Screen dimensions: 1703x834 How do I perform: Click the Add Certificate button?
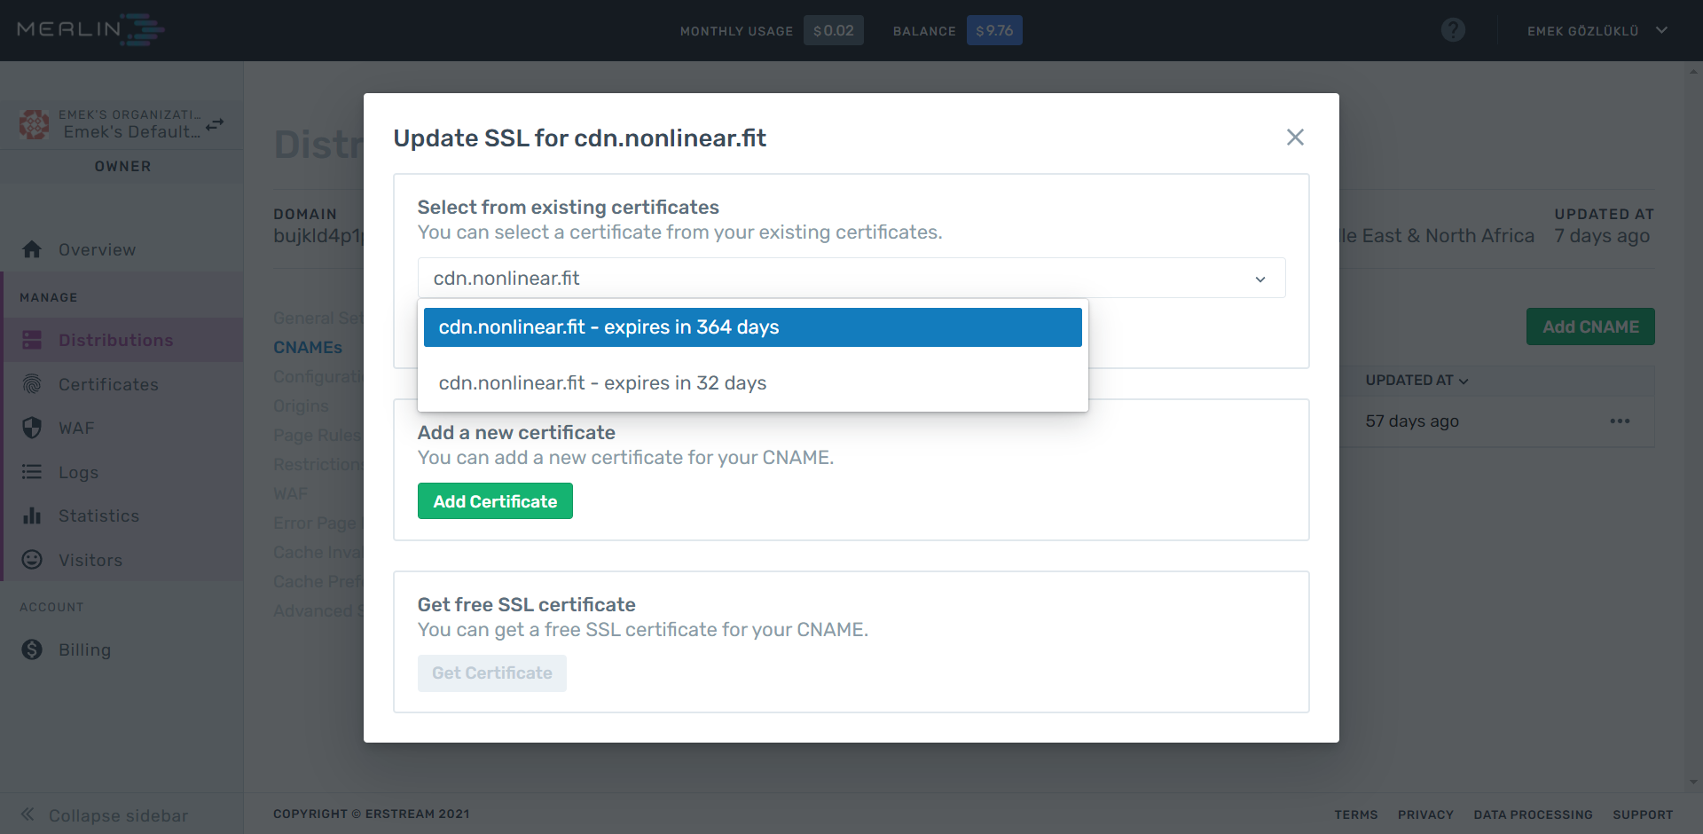pos(495,501)
